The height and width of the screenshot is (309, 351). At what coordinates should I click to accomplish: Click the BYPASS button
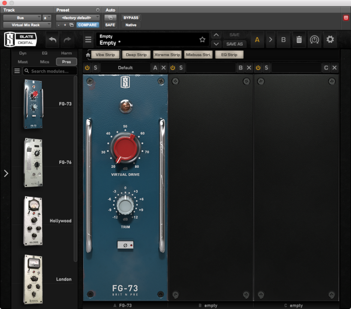tap(131, 18)
